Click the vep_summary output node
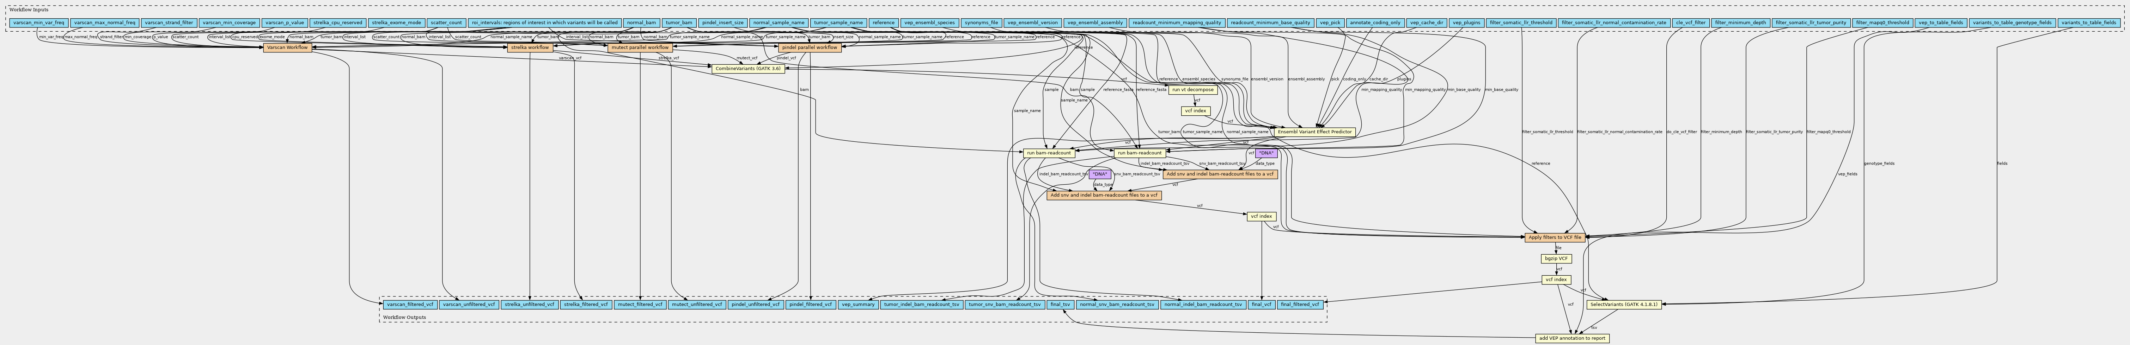2130x345 pixels. pyautogui.click(x=858, y=305)
